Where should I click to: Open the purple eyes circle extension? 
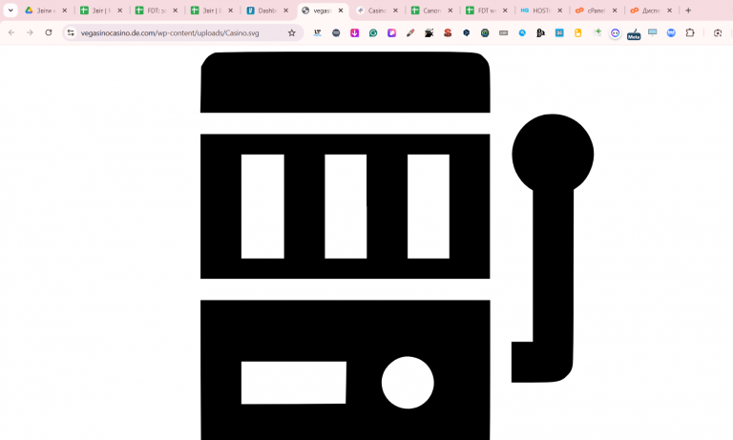[616, 33]
